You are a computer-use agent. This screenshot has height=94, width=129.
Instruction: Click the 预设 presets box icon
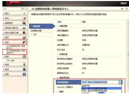click(24, 18)
